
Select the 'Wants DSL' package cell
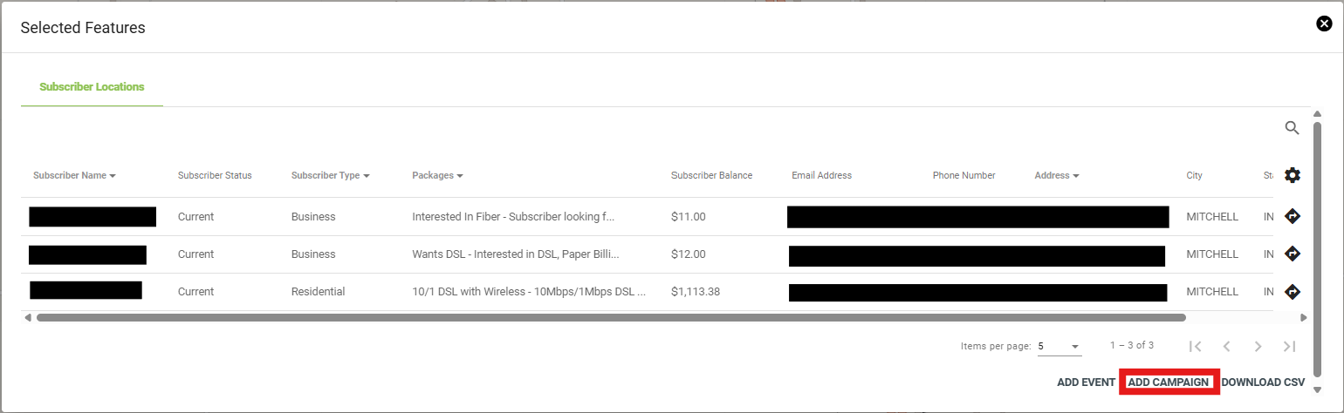(x=516, y=254)
